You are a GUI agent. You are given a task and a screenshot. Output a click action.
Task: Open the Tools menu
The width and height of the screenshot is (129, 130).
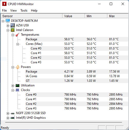24,11
